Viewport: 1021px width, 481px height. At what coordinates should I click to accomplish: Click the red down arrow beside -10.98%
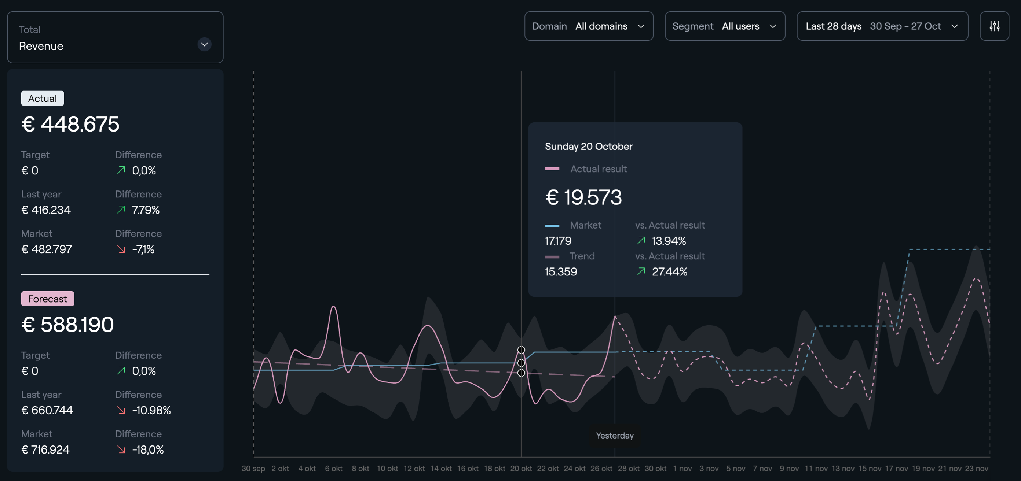pyautogui.click(x=121, y=410)
